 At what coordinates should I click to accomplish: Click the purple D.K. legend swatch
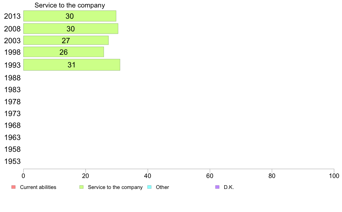(x=217, y=187)
